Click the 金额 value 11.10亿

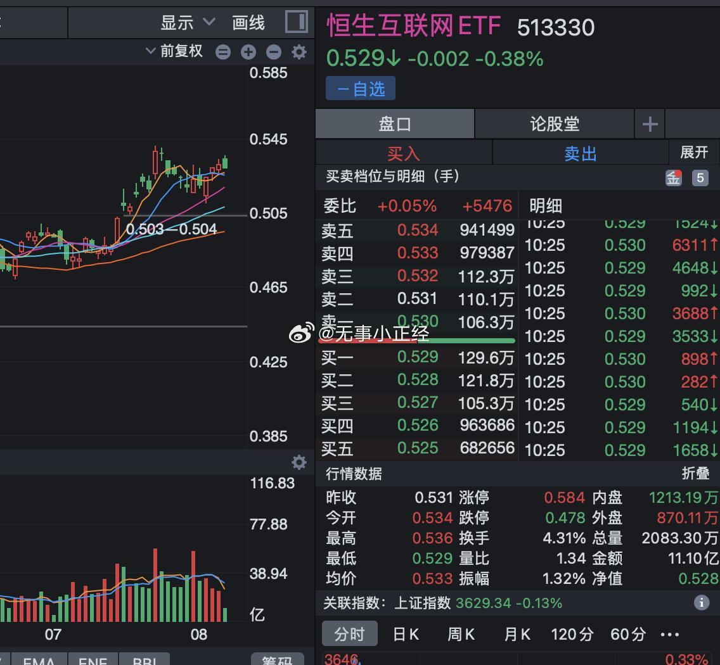pyautogui.click(x=693, y=558)
